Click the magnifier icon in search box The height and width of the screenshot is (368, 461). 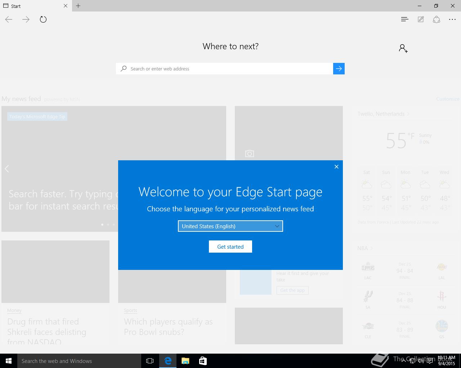(x=124, y=69)
